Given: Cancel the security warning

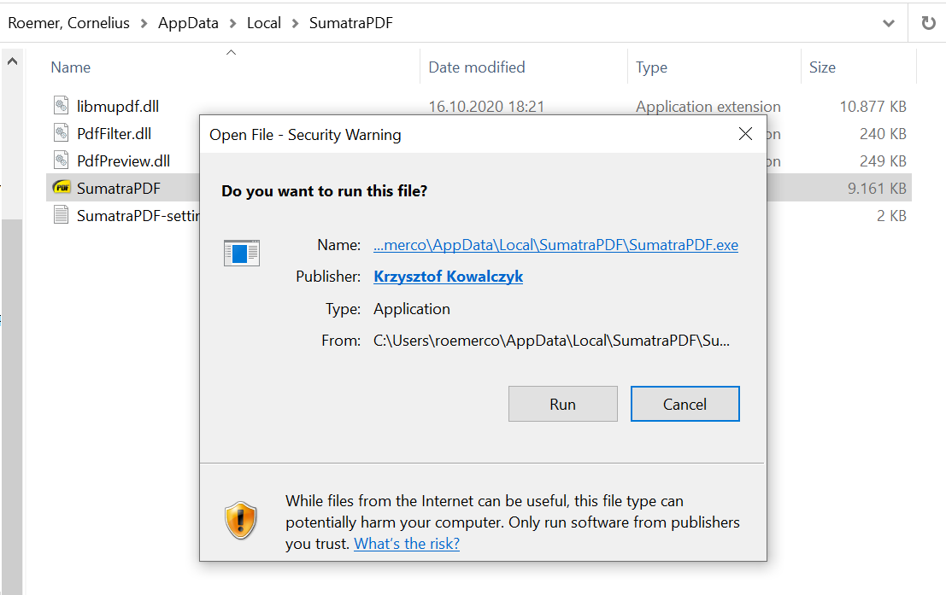Looking at the screenshot, I should (x=685, y=404).
